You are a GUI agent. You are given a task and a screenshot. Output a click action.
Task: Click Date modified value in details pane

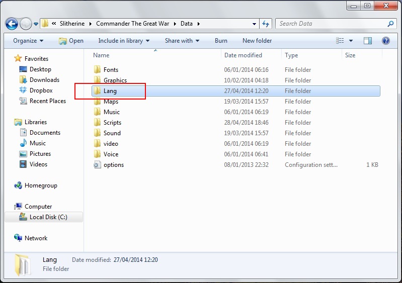136,260
